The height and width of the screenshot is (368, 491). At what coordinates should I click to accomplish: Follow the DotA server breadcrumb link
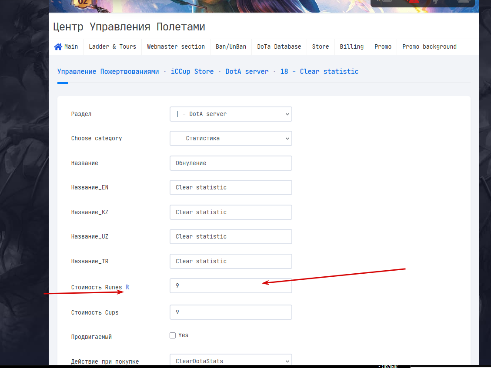point(247,71)
